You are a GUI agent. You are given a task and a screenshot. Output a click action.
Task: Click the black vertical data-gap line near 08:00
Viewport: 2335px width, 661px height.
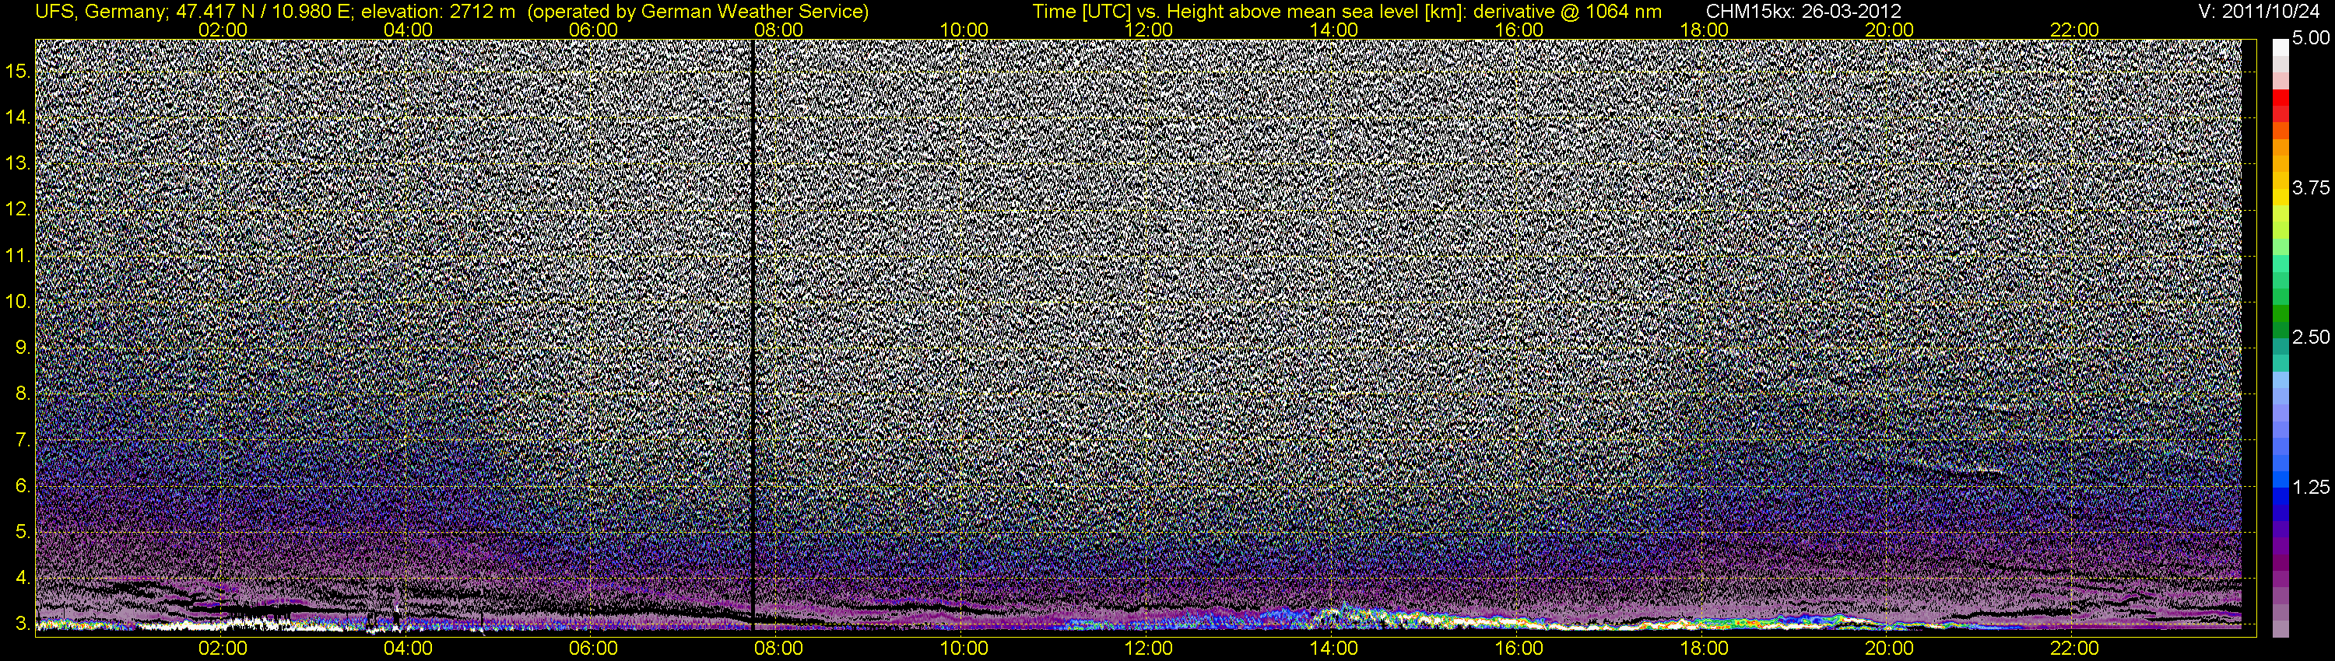[x=753, y=335]
